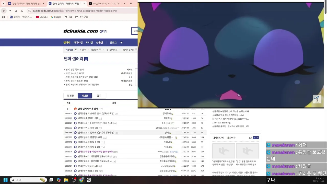Open Task View on the taskbar
Image resolution: width=327 pixels, height=184 pixels.
51,180
